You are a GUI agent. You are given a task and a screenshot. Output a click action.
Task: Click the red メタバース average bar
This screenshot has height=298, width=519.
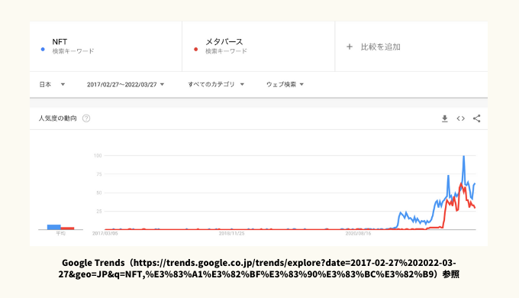click(67, 228)
